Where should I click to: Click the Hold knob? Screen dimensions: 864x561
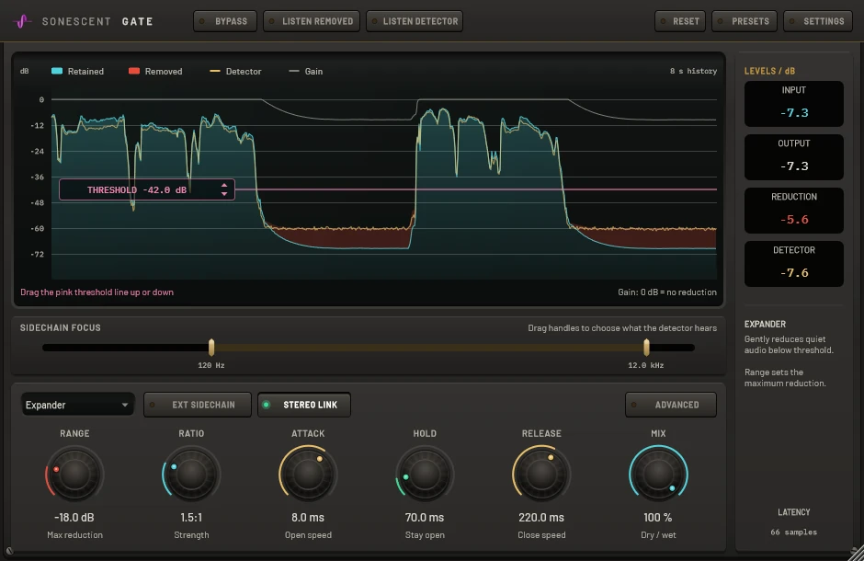[425, 474]
